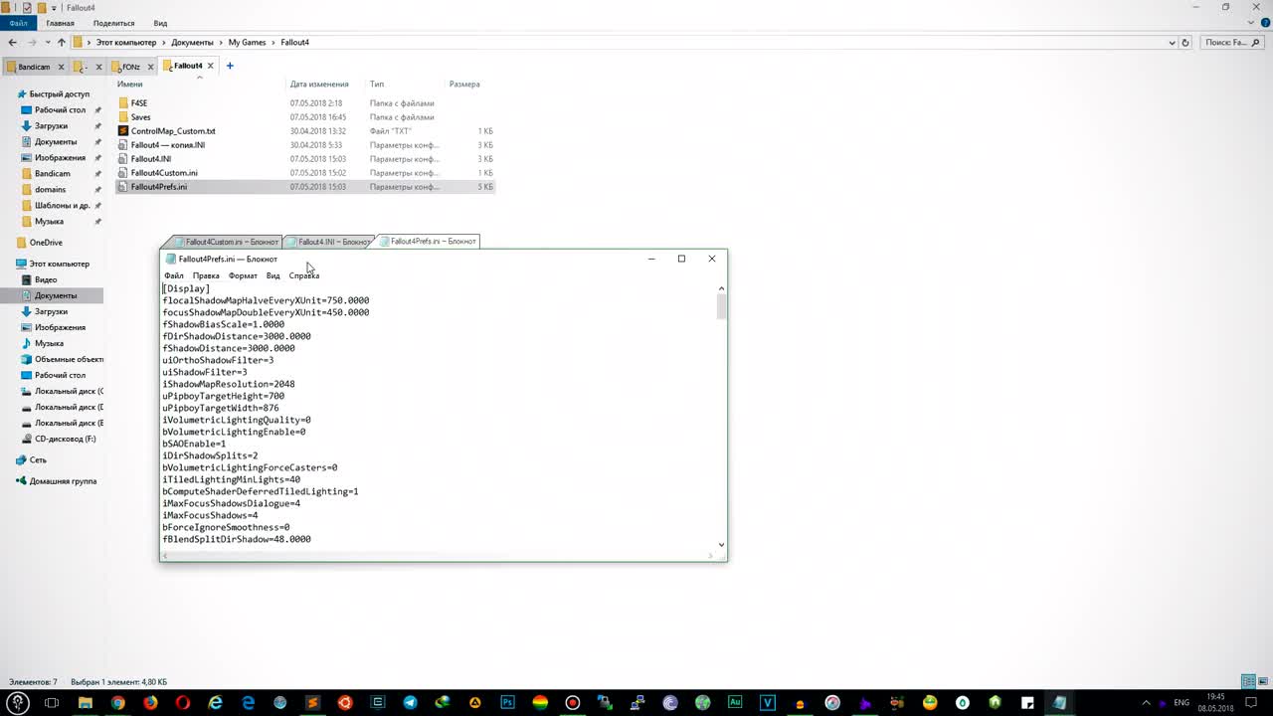The height and width of the screenshot is (716, 1273).
Task: Click the up-one-level arrow in Explorer
Action: tap(62, 43)
